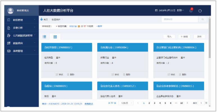The image size is (217, 112).
Task: Click the search magnifier icon
Action: tap(202, 19)
